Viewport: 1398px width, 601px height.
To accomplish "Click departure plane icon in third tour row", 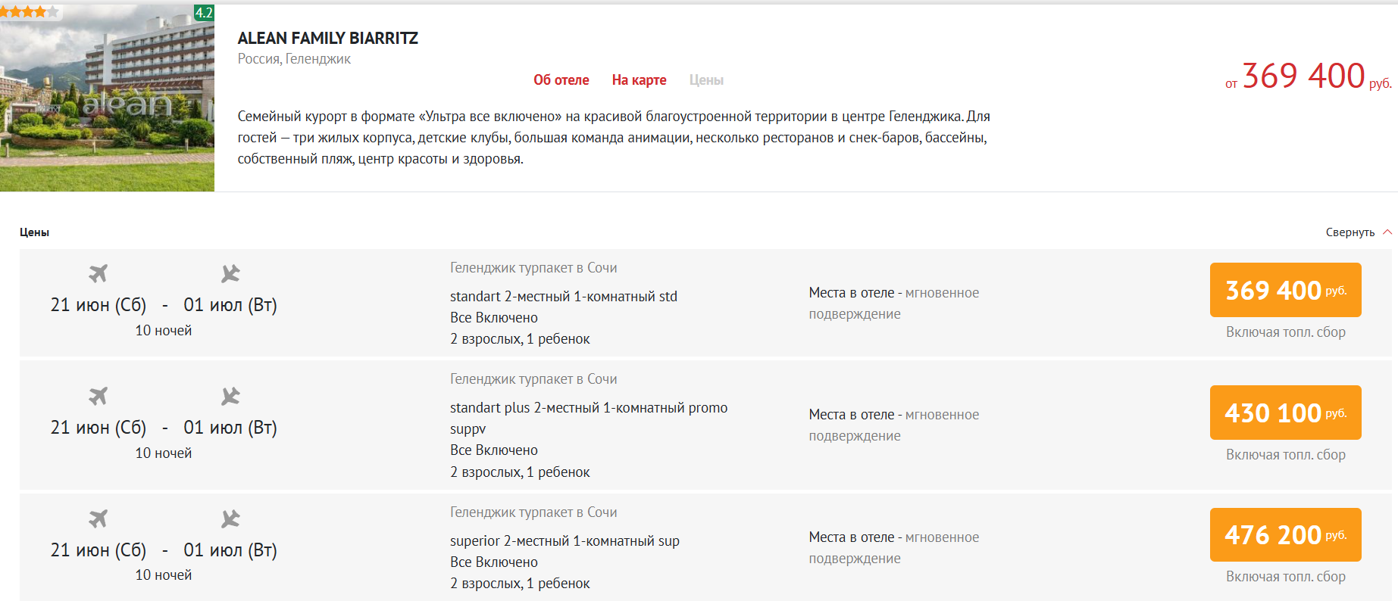I will 99,518.
